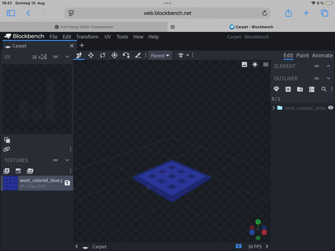Image resolution: width=335 pixels, height=251 pixels.
Task: Open the UV menu
Action: [108, 37]
